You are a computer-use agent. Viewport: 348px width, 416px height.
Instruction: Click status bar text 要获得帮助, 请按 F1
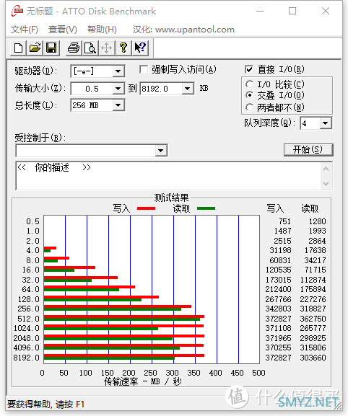click(45, 404)
